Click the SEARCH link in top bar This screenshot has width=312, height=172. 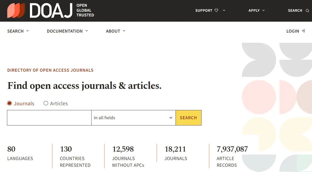[299, 10]
